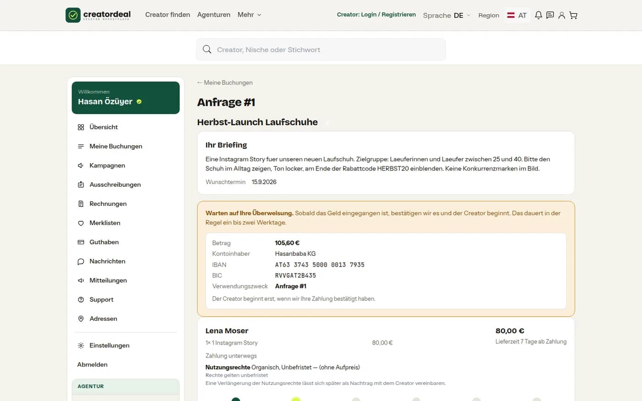Click the Austrian flag region icon
Viewport: 642px width, 401px height.
pyautogui.click(x=511, y=15)
